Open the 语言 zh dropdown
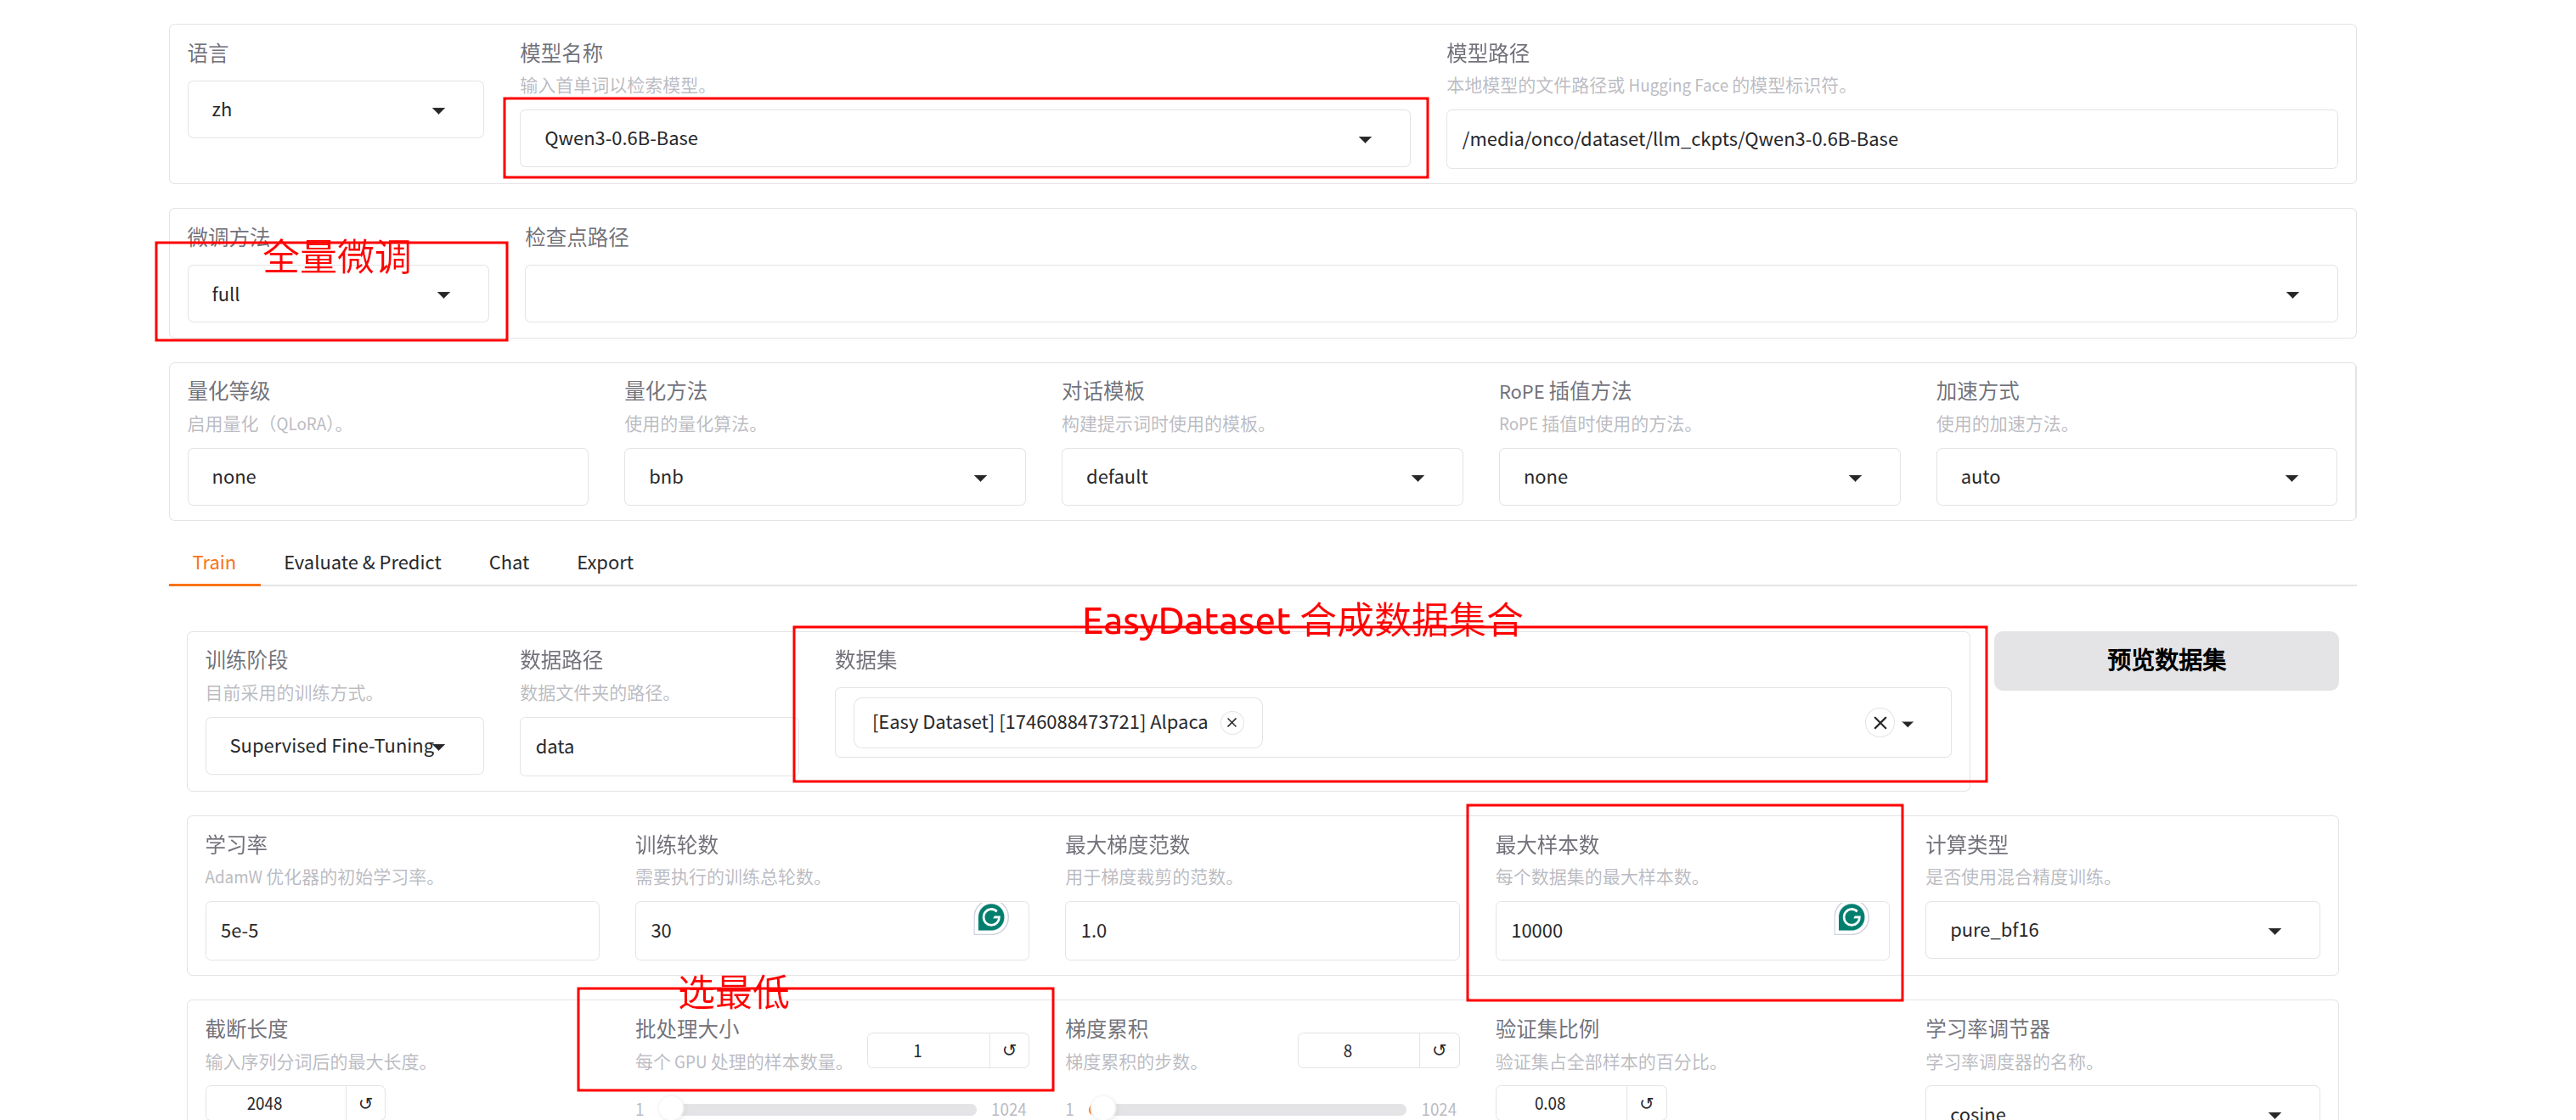This screenshot has height=1120, width=2576. point(335,110)
